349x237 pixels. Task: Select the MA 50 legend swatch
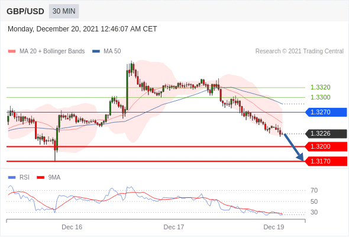[x=96, y=52]
